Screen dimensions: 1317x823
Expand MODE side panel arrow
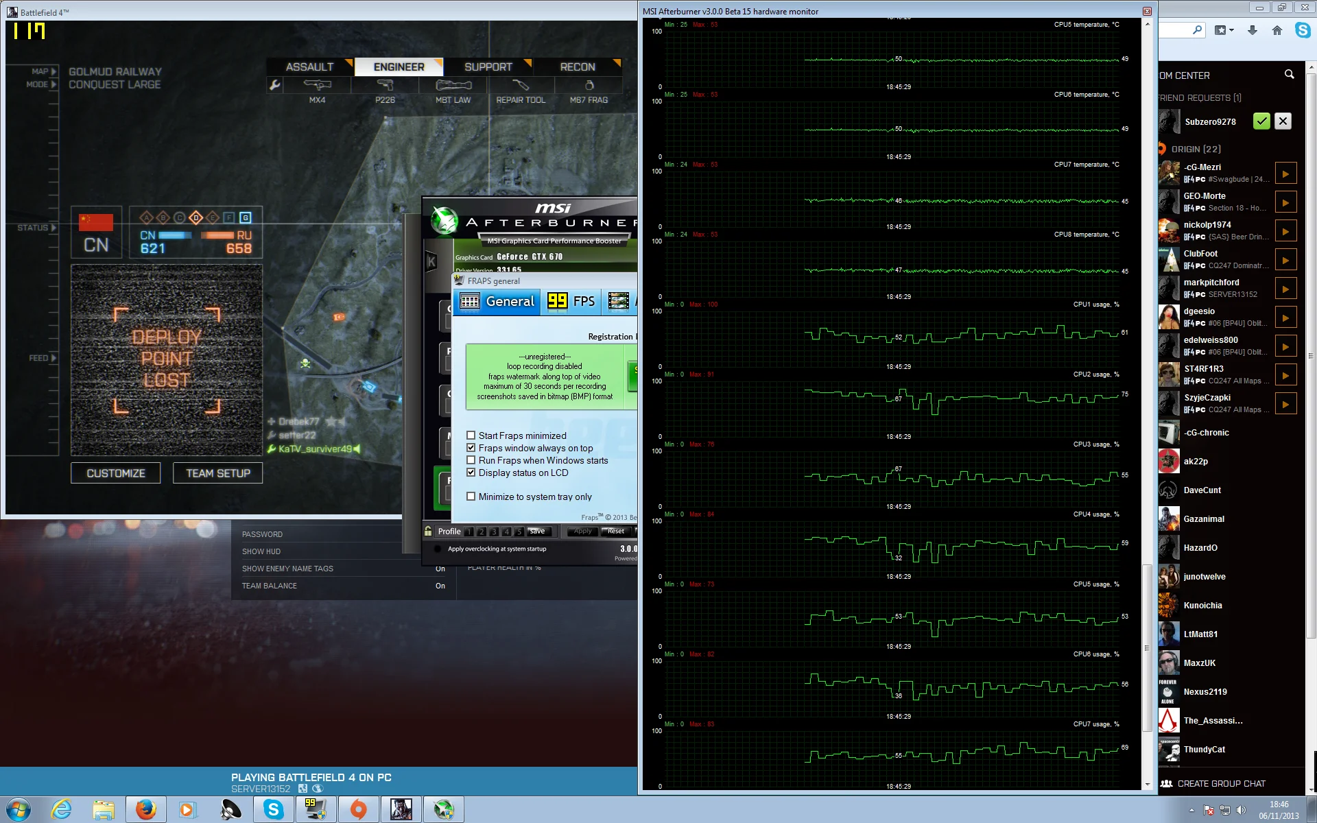coord(54,84)
